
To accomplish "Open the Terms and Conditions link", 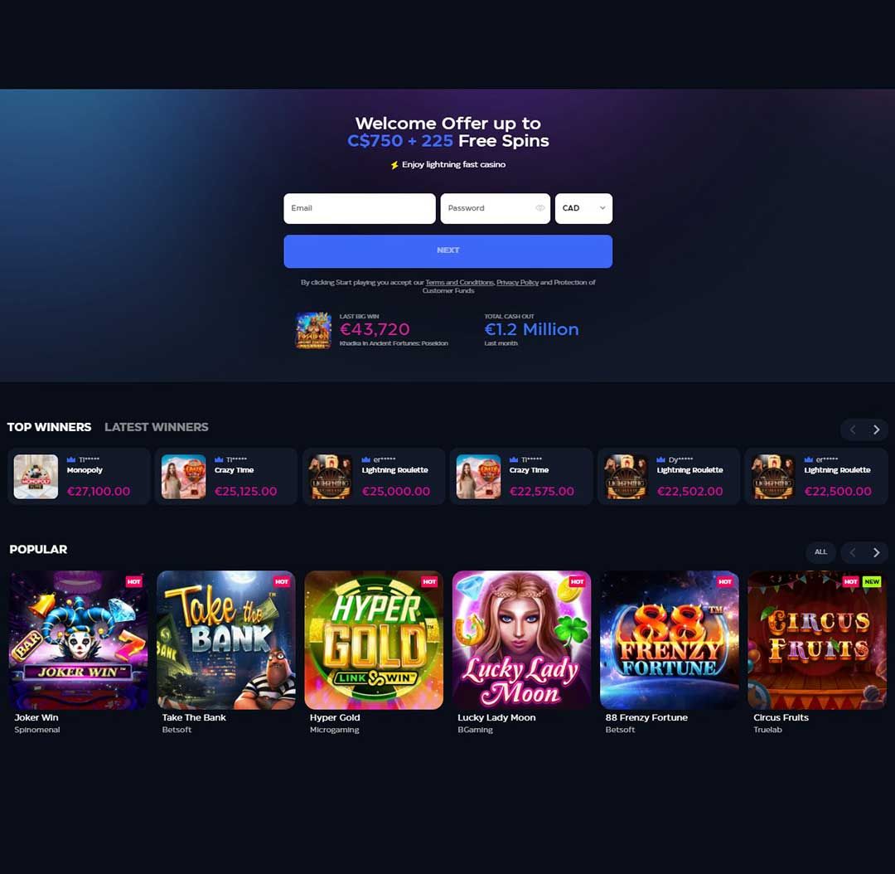I will pos(459,282).
